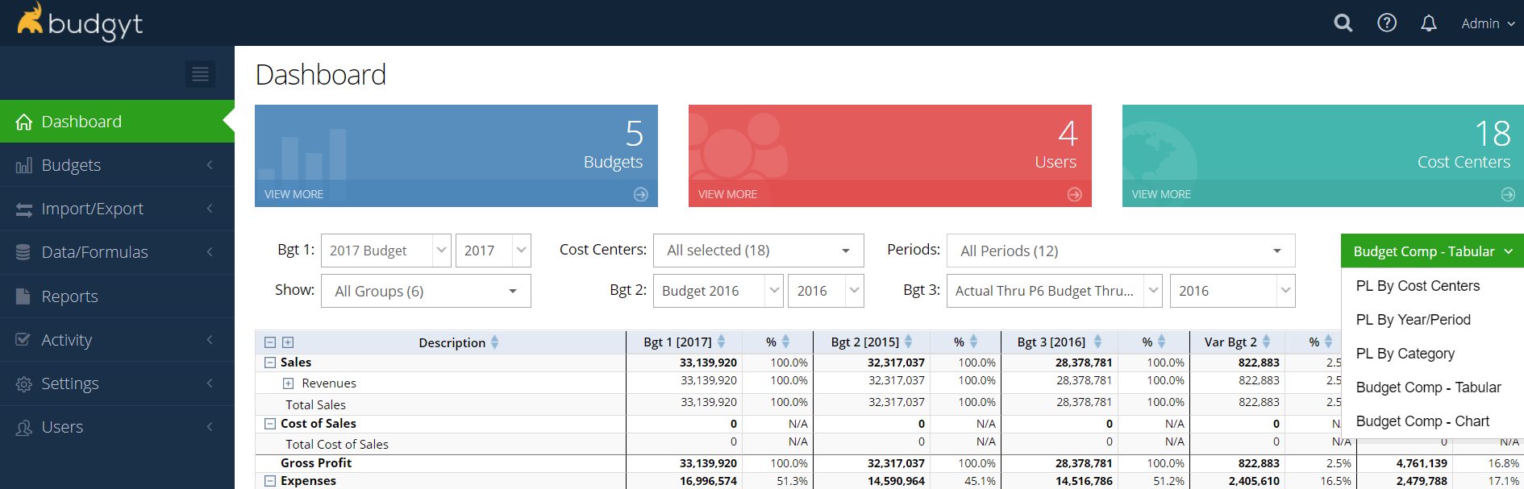
Task: Select PL By Cost Centers option
Action: [1418, 286]
